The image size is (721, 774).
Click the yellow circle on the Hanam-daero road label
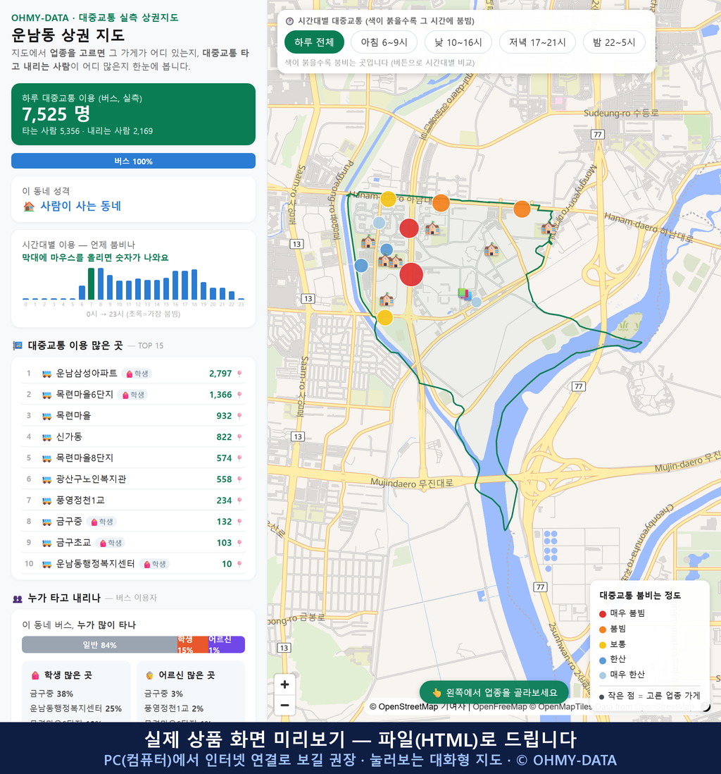pos(388,199)
